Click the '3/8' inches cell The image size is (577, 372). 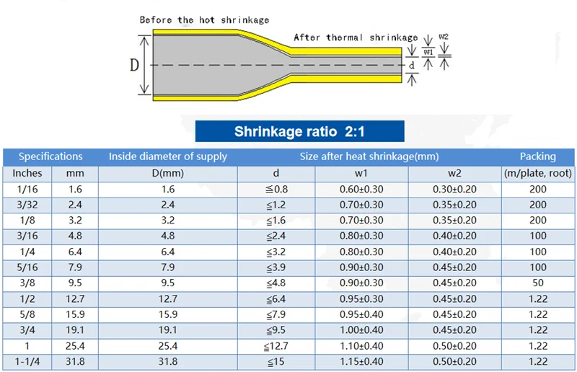click(x=27, y=283)
